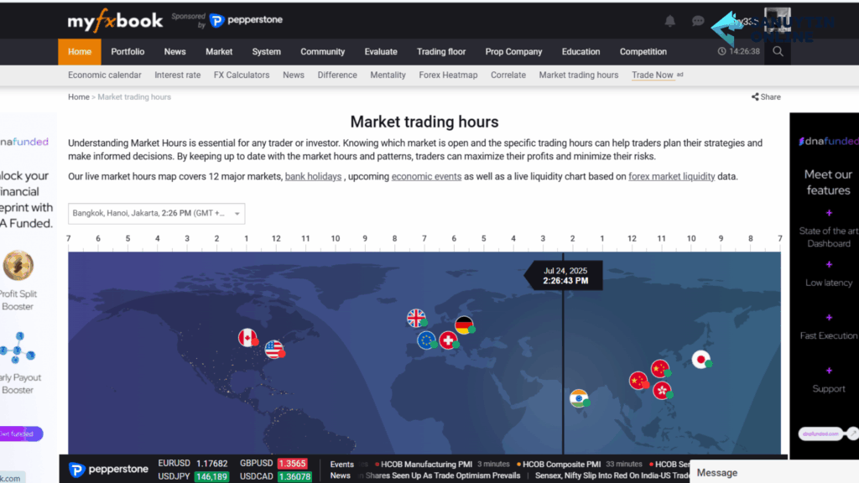859x483 pixels.
Task: Open the Prop Company menu
Action: tap(513, 52)
